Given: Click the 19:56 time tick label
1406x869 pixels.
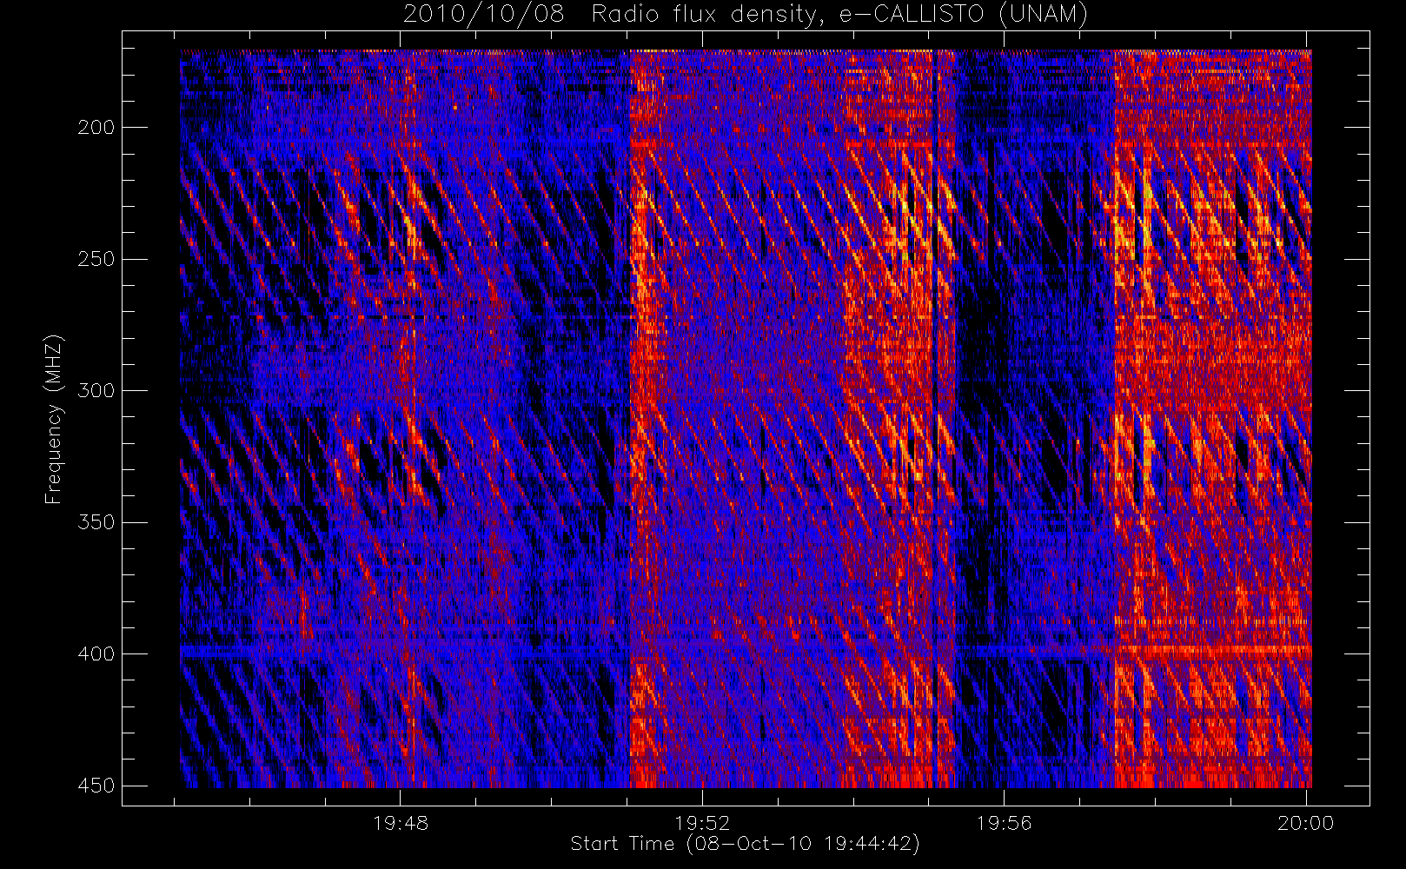Looking at the screenshot, I should [x=1004, y=823].
